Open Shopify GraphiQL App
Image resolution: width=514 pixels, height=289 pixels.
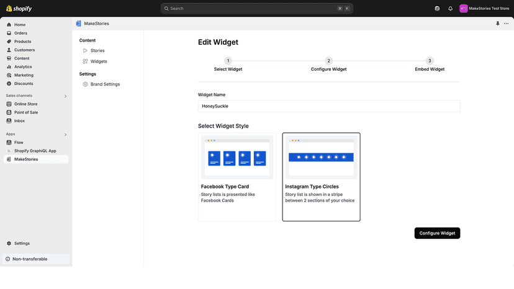pyautogui.click(x=36, y=151)
